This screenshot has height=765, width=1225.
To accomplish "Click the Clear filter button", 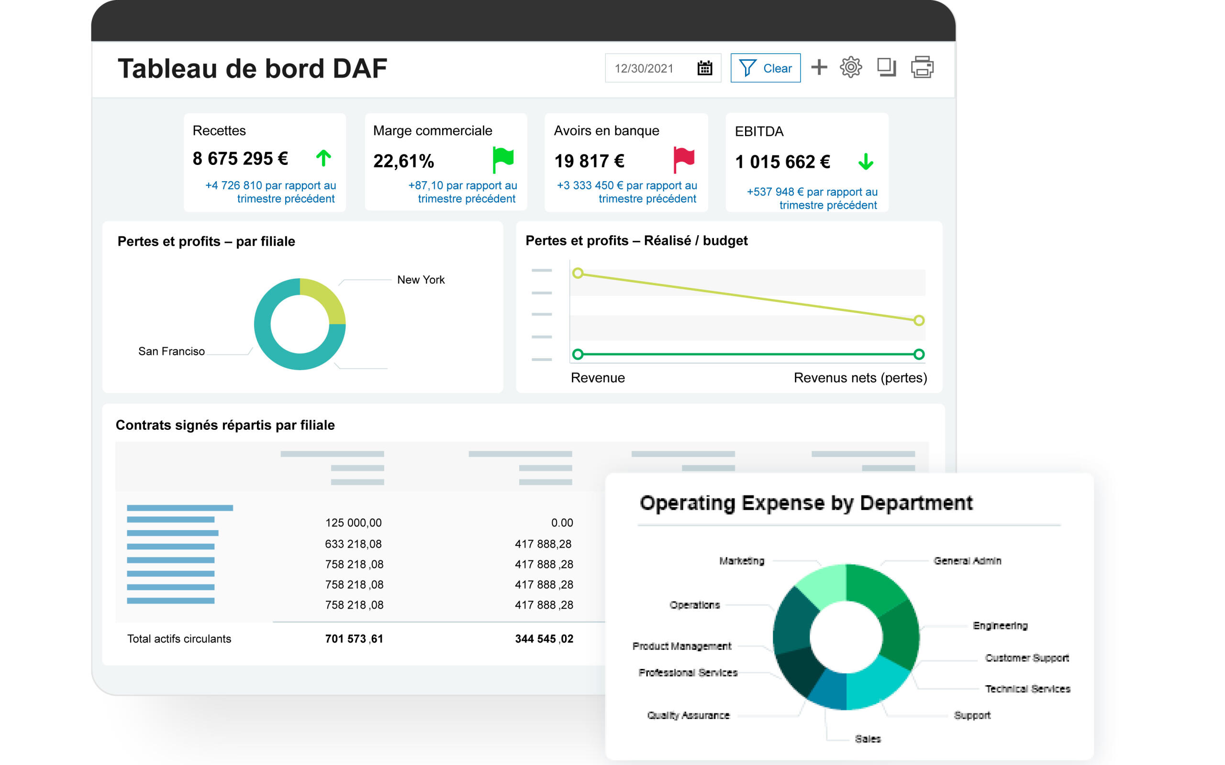I will coord(765,68).
